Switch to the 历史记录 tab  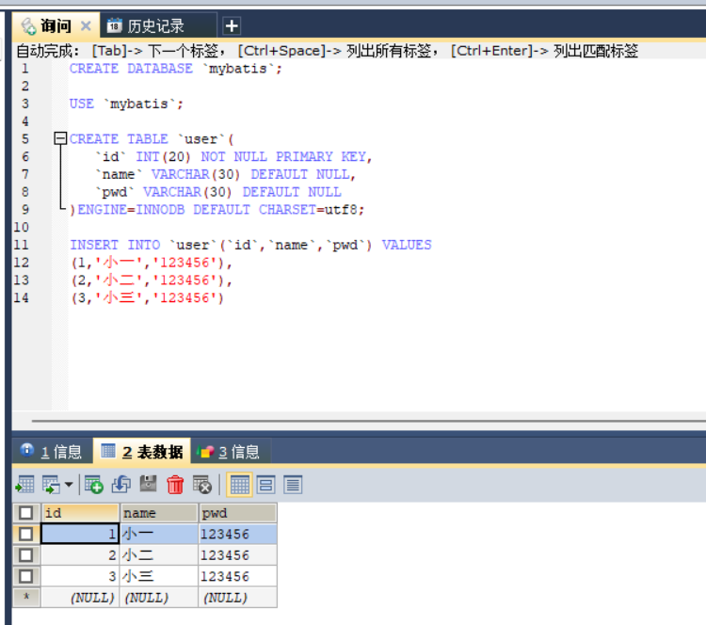158,26
